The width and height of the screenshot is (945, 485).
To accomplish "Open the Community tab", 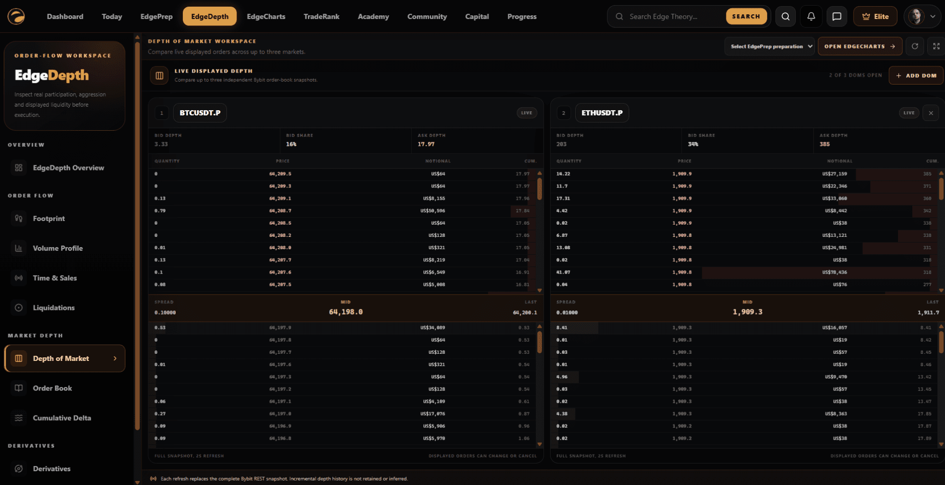I will [x=427, y=16].
